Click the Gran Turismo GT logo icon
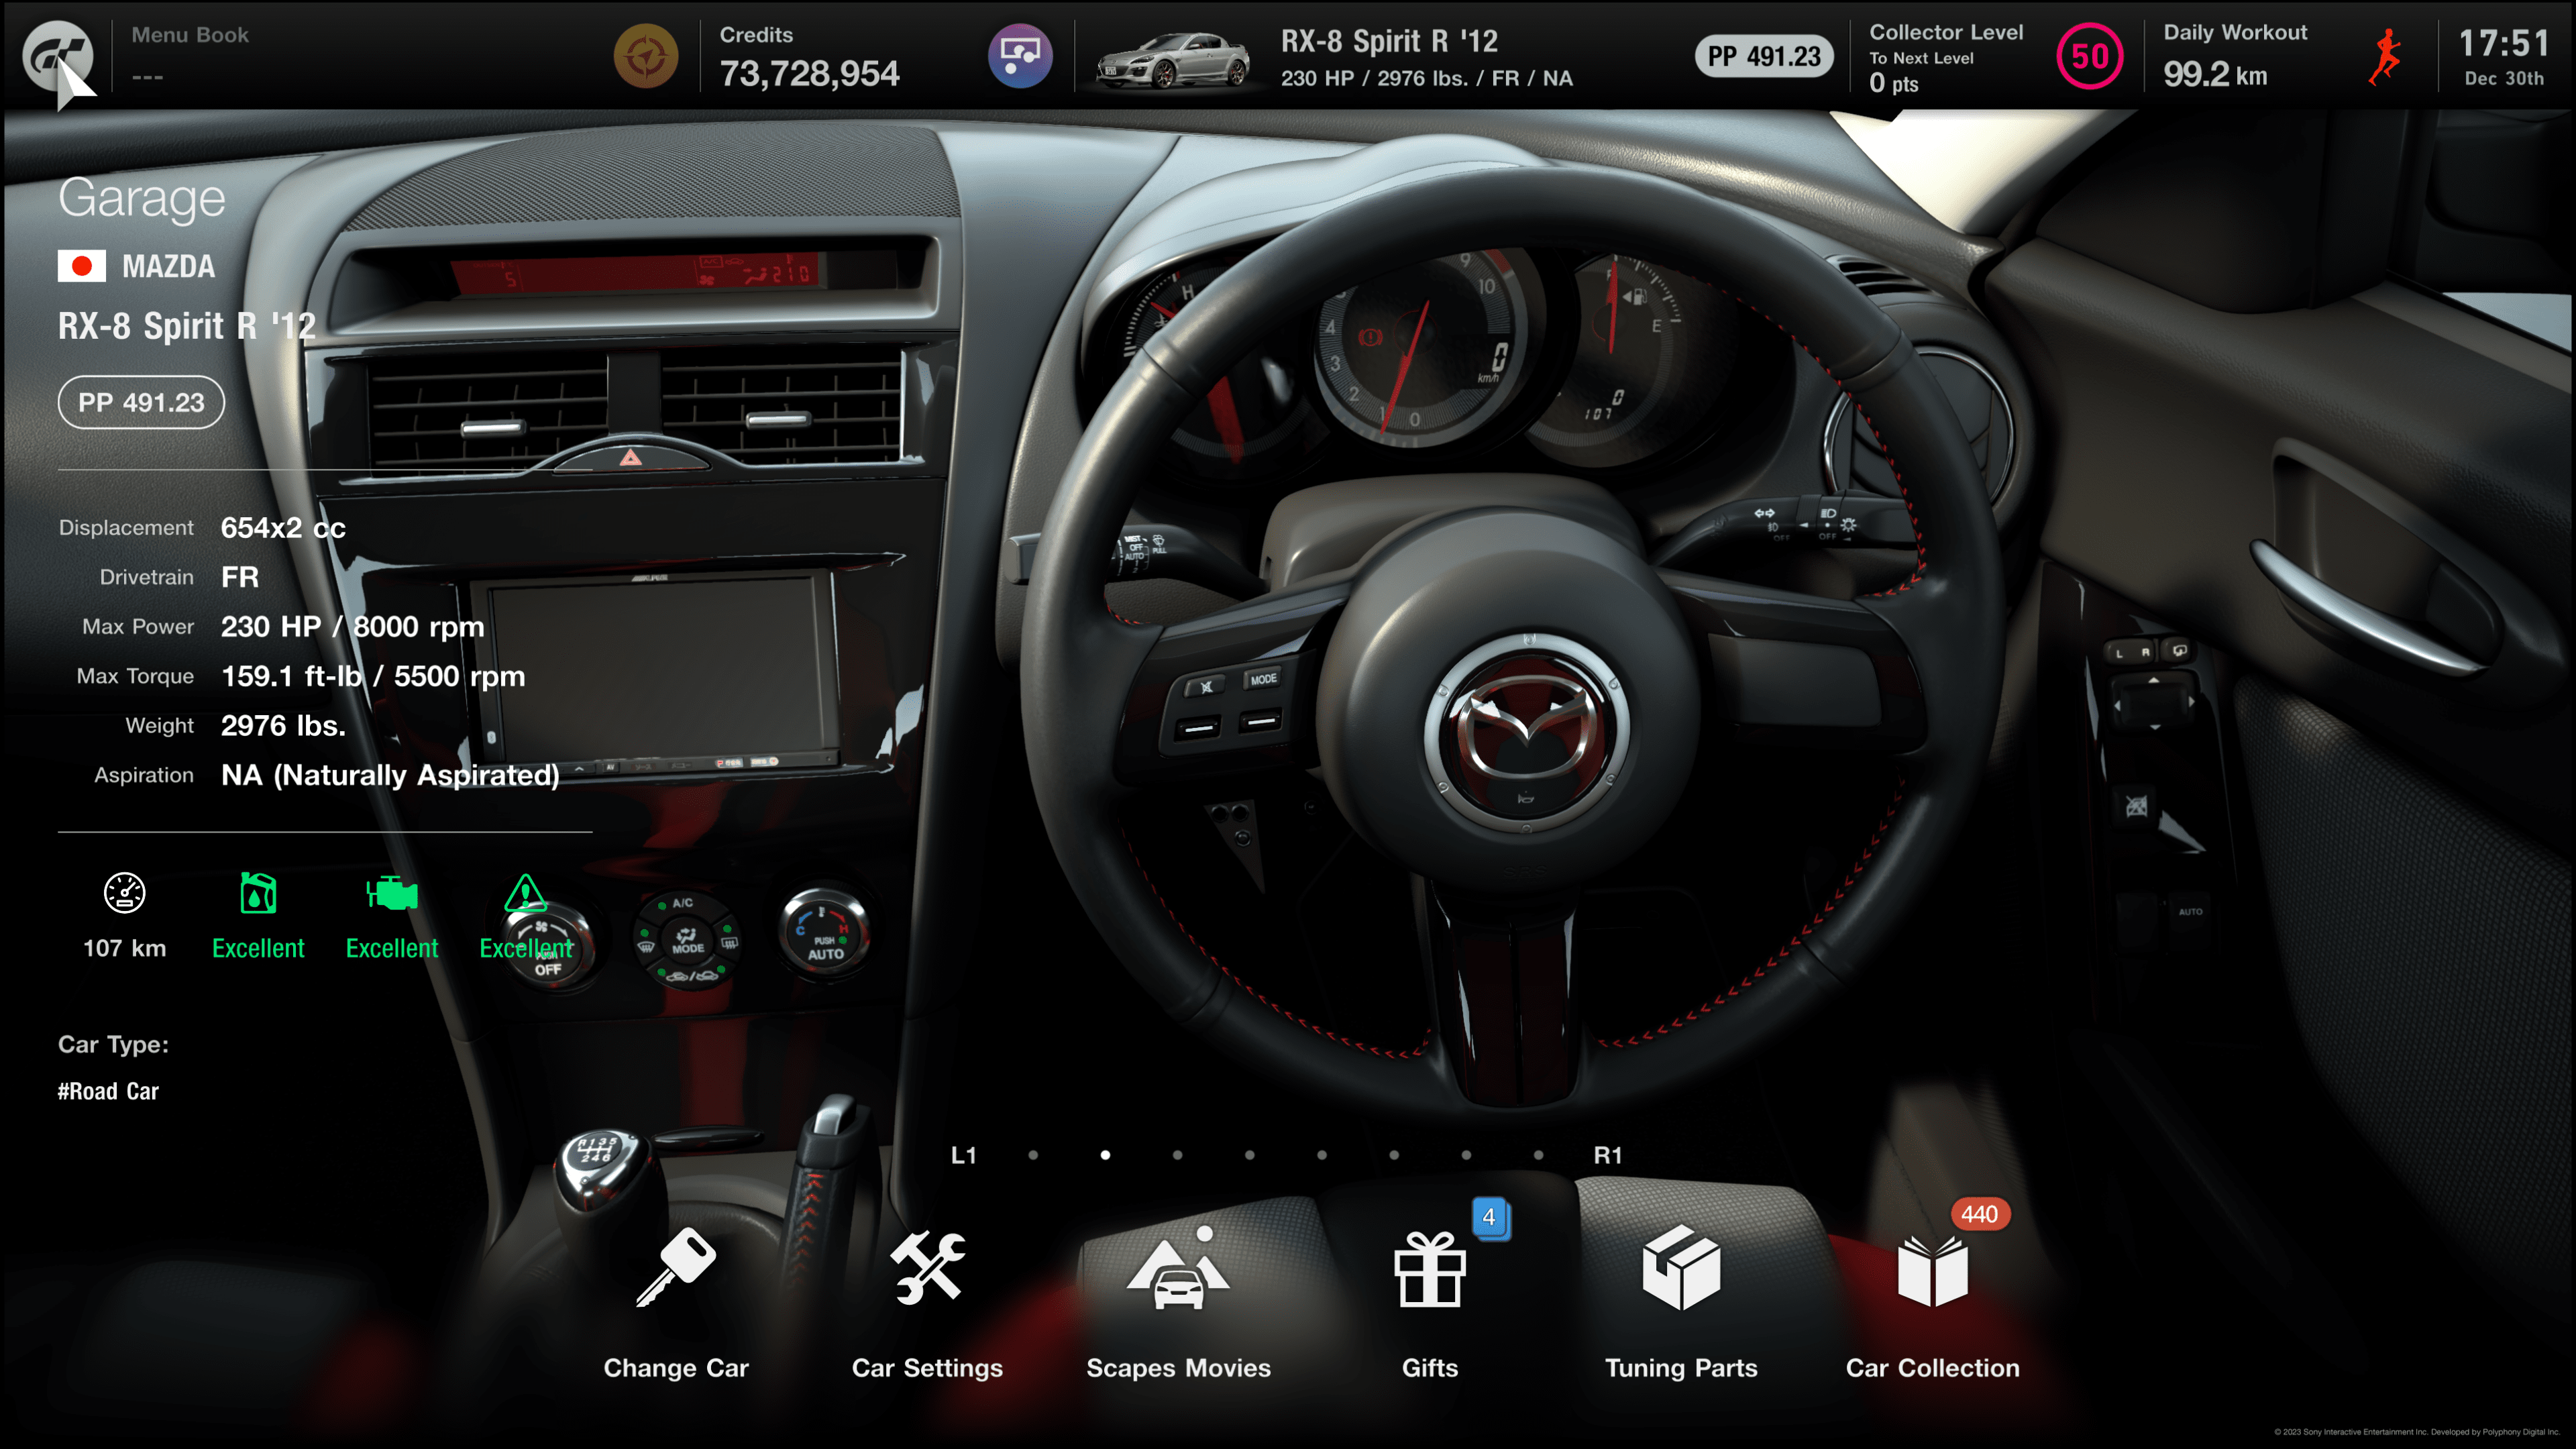2576x1449 pixels. 57,56
